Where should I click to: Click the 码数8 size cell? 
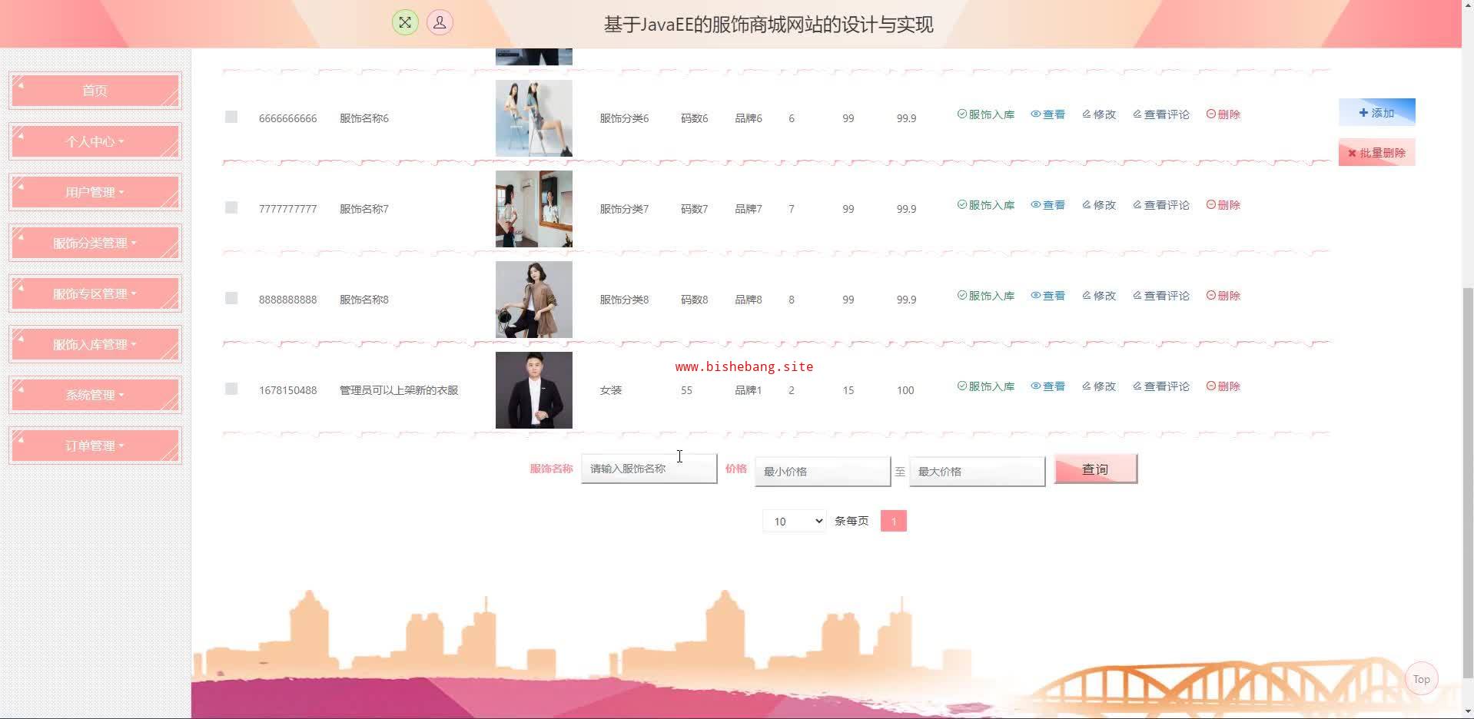coord(695,300)
